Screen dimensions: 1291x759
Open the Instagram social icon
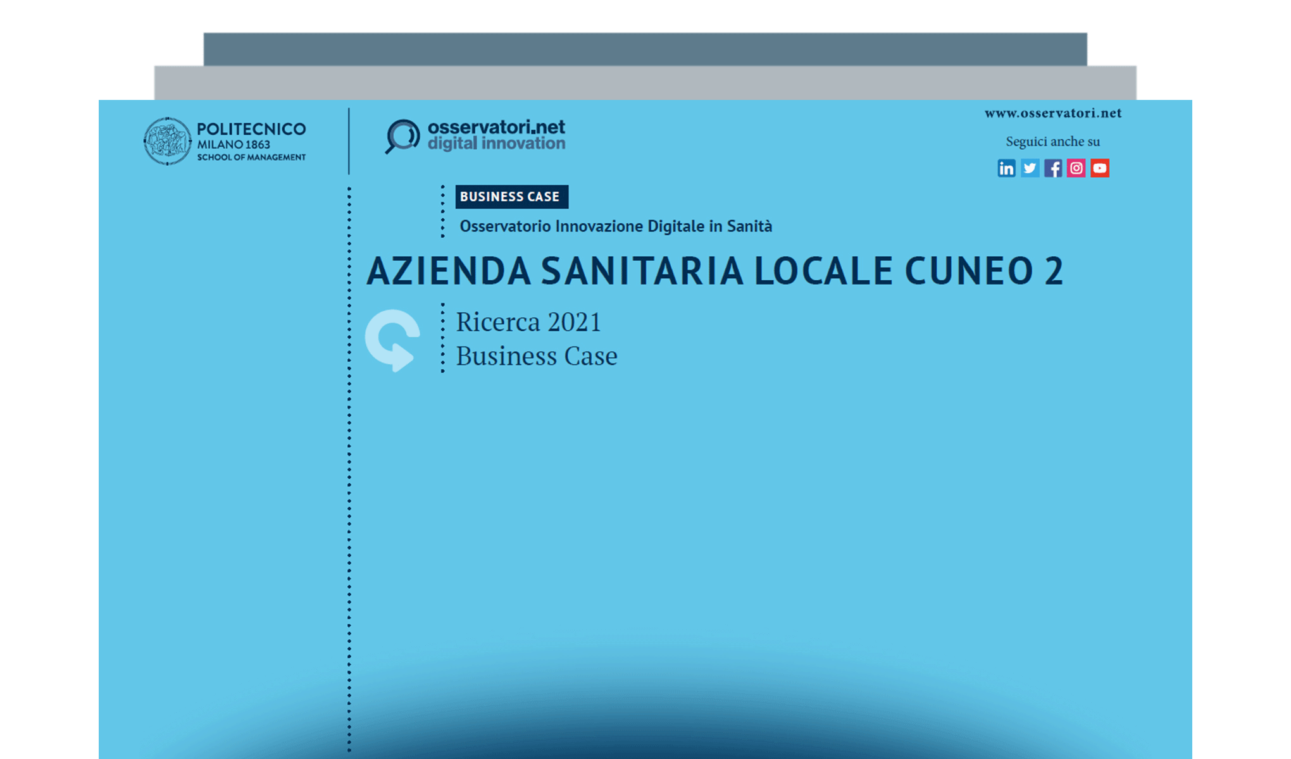pos(1076,168)
